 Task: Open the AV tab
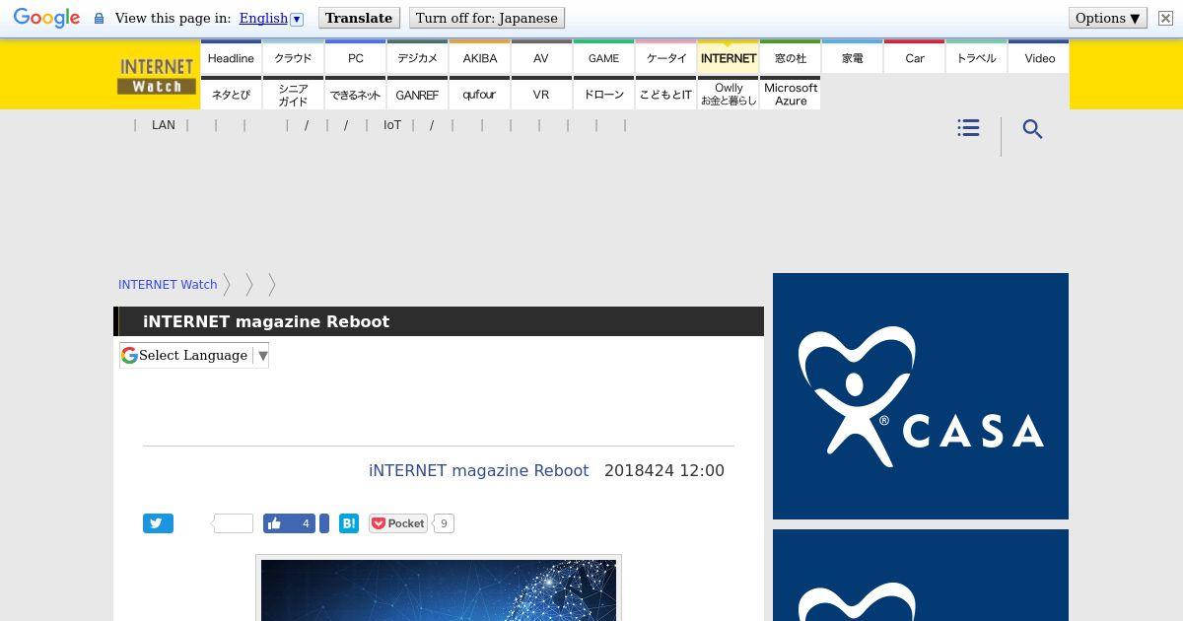tap(541, 57)
